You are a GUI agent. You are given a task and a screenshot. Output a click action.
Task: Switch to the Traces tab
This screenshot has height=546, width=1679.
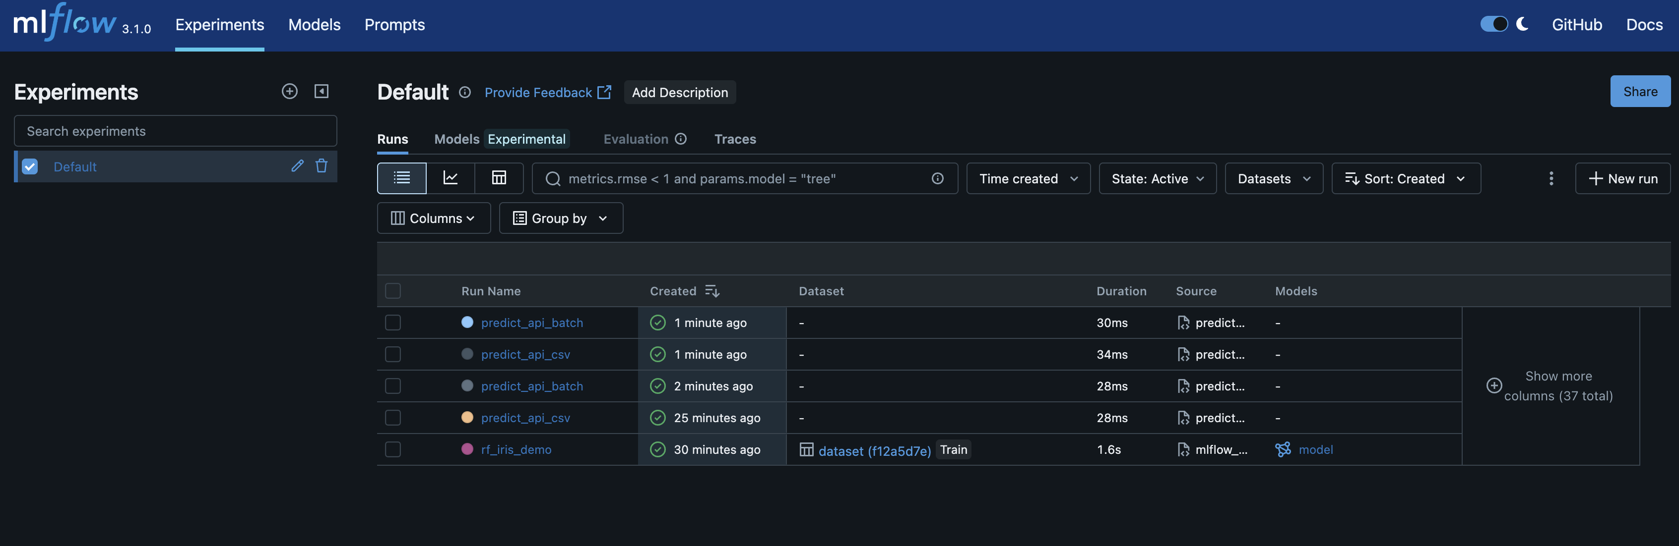(734, 139)
